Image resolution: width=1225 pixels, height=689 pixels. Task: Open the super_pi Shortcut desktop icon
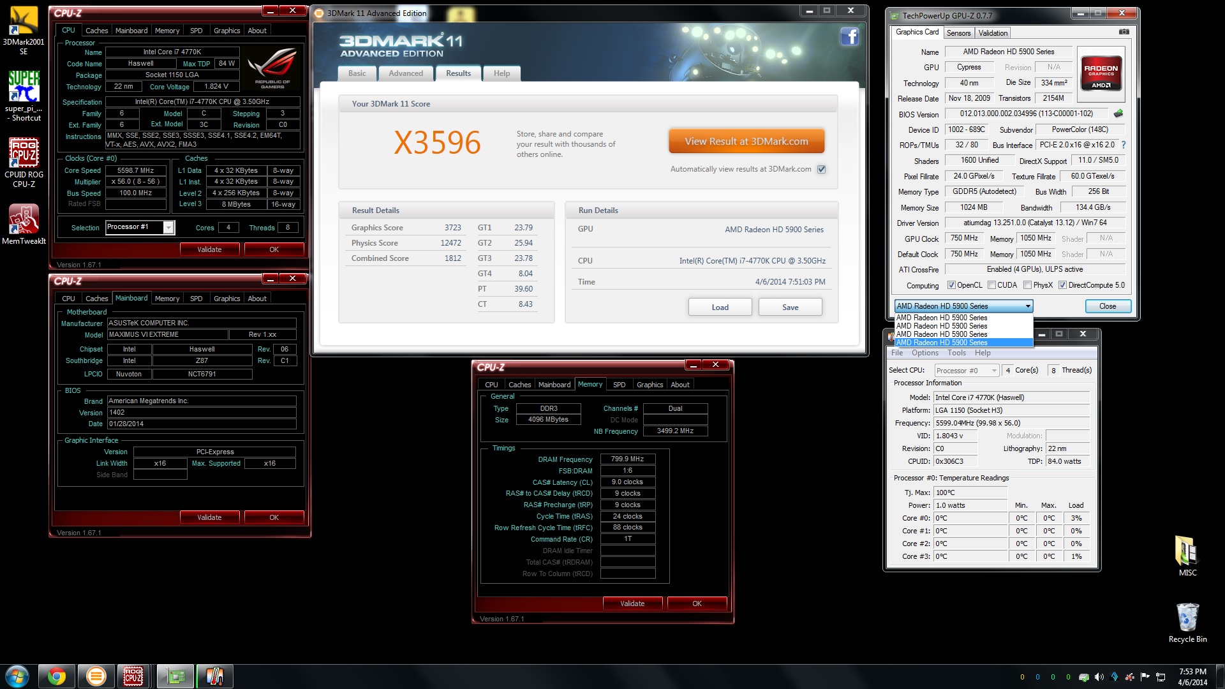coord(24,96)
